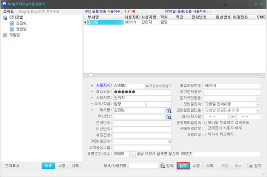Click the SMS허용건수 input field
This screenshot has width=267, height=177.
[x=142, y=142]
